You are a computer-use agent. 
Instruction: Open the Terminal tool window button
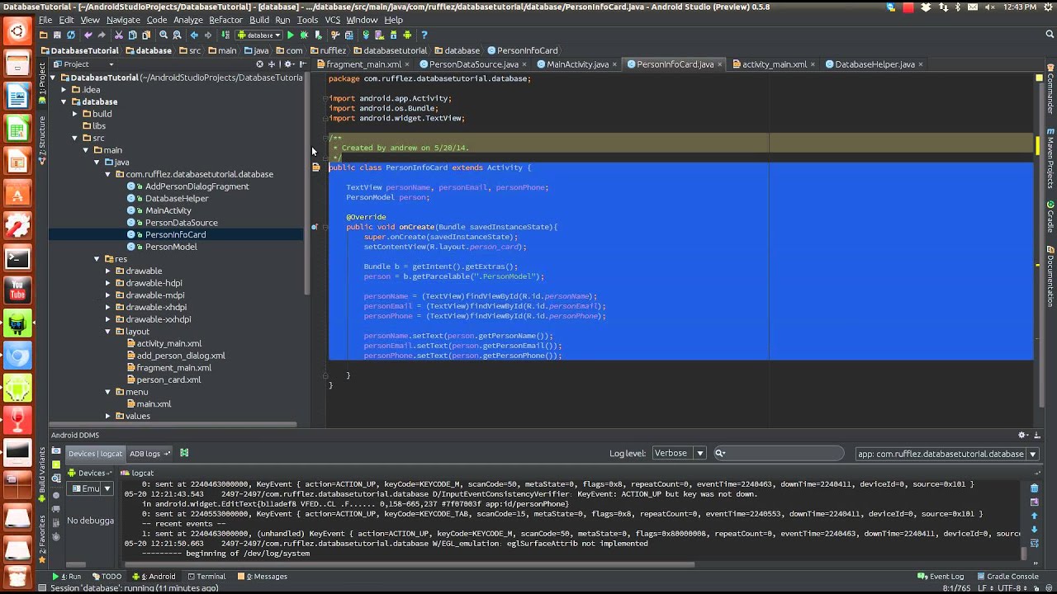206,577
